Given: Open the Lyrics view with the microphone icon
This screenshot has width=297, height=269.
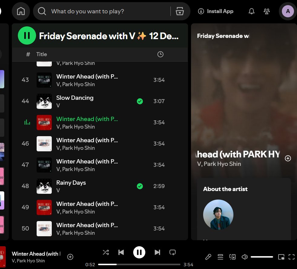Looking at the screenshot, I should click(x=208, y=257).
